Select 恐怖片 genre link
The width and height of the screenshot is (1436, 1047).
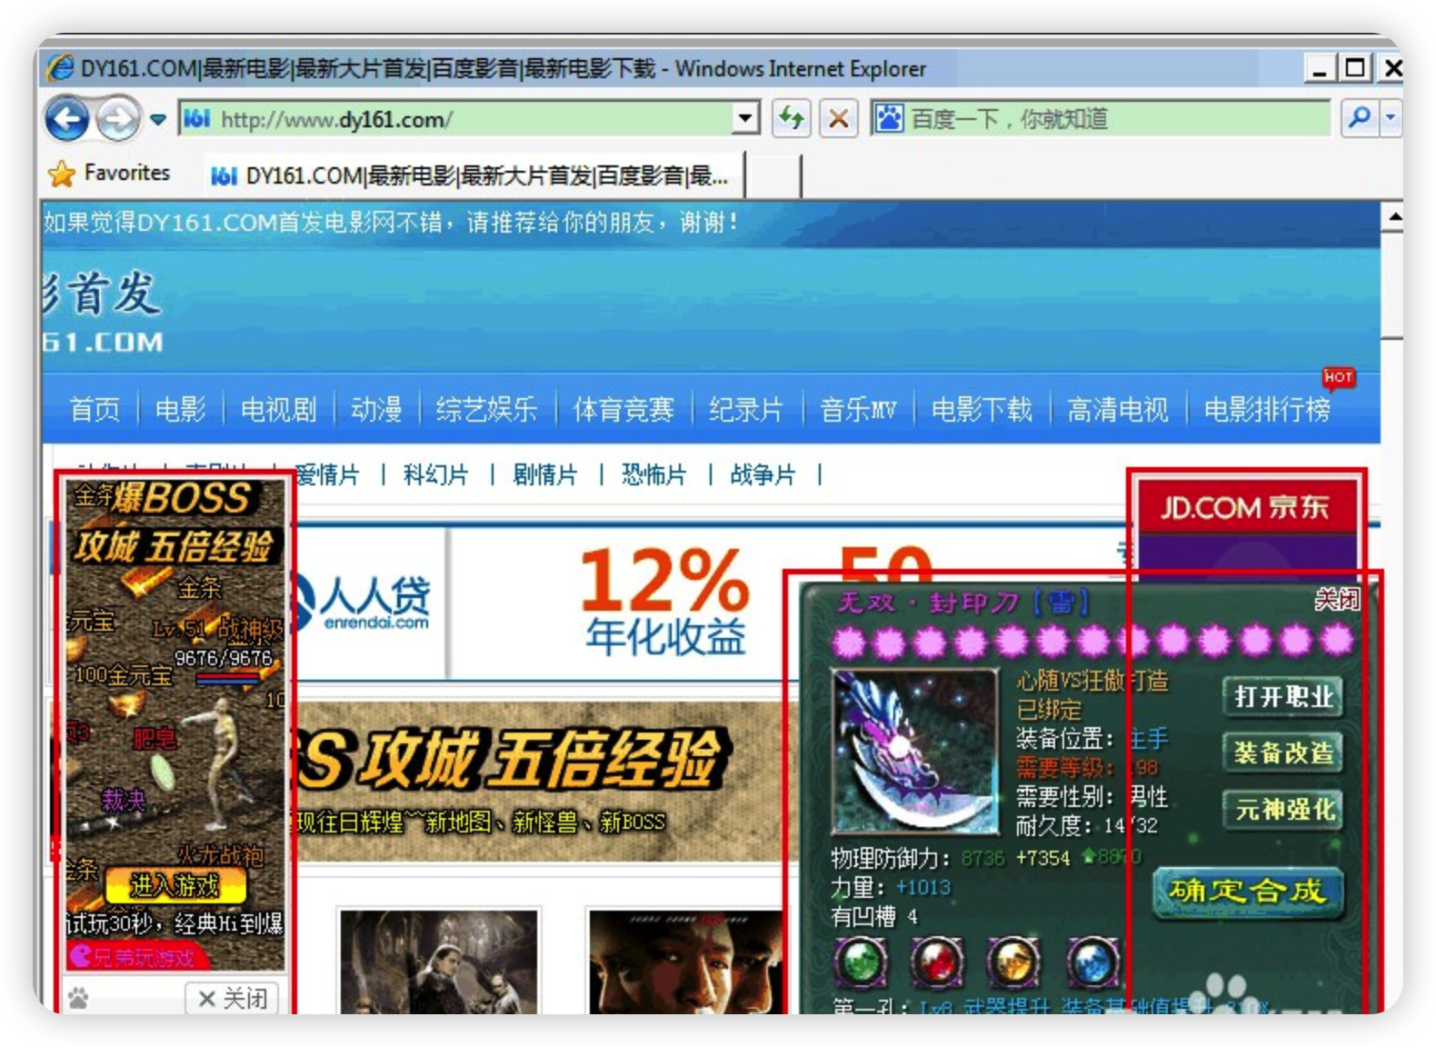(653, 474)
